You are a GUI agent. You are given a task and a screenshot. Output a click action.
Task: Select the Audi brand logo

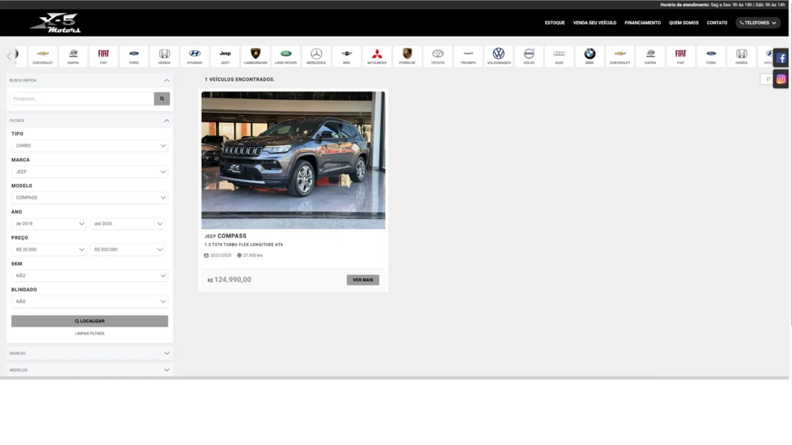tap(559, 56)
